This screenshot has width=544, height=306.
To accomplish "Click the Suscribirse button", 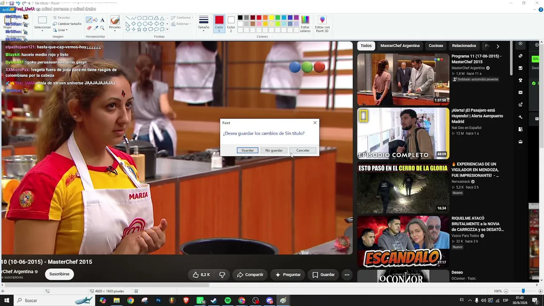I will click(59, 274).
